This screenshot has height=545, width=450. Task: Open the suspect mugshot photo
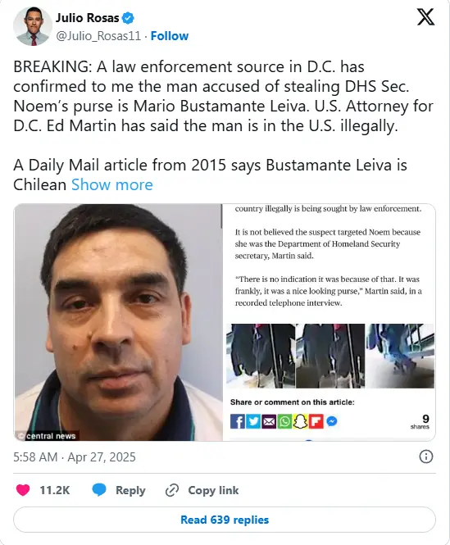(118, 322)
